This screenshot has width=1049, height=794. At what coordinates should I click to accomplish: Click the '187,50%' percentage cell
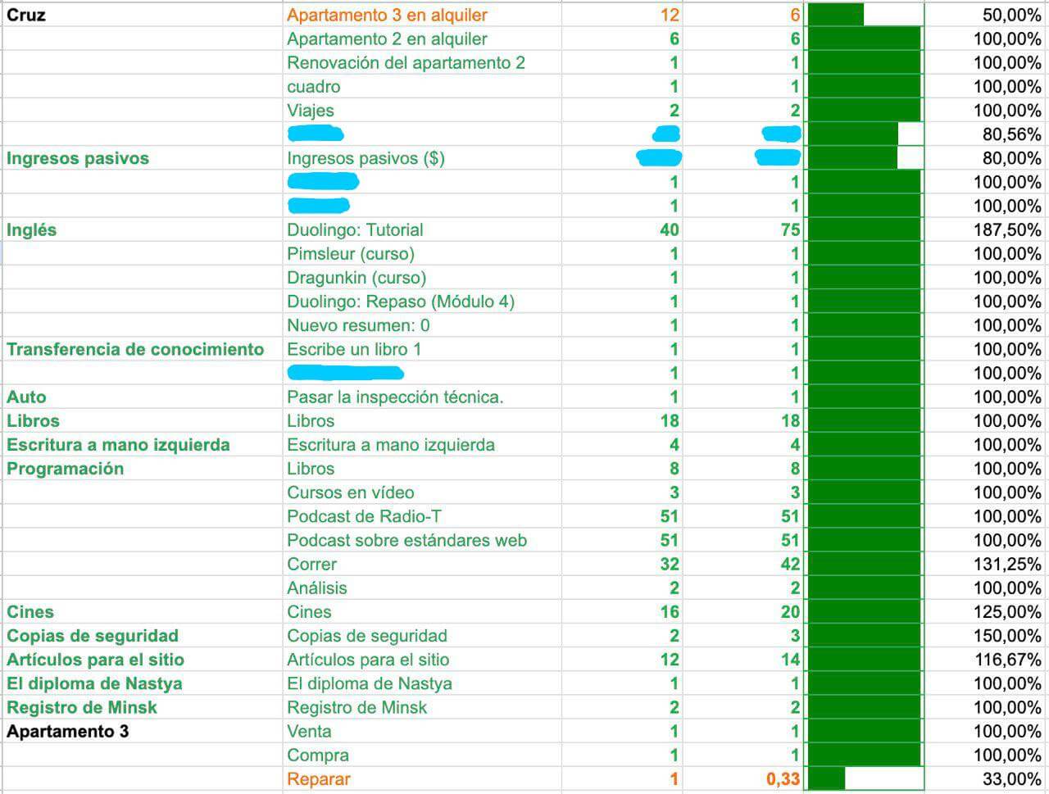click(986, 229)
